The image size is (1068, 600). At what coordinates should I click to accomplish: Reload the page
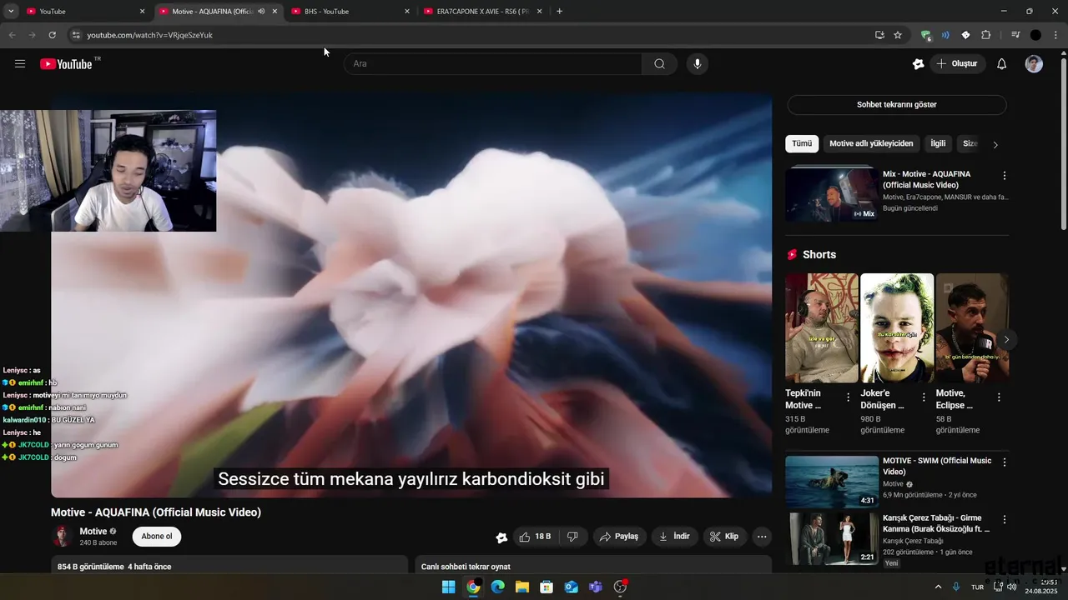pos(52,35)
